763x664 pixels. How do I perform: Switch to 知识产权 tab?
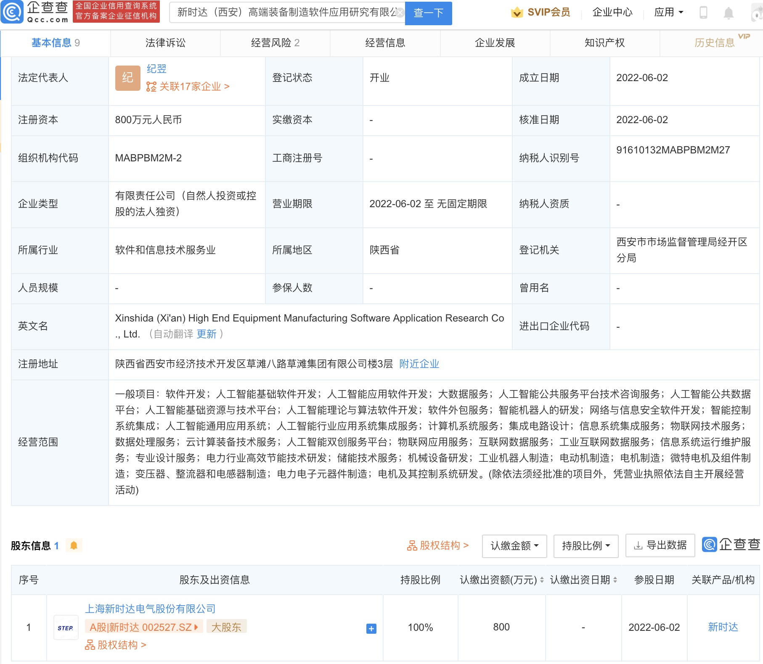[x=605, y=43]
